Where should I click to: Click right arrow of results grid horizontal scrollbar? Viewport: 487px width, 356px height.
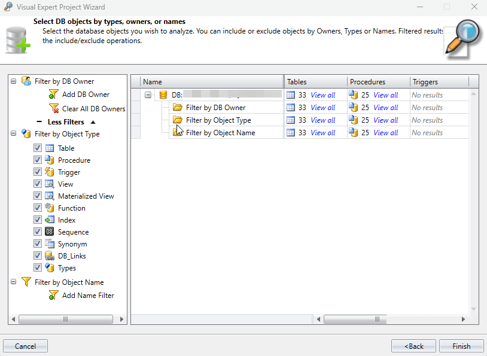(463, 319)
